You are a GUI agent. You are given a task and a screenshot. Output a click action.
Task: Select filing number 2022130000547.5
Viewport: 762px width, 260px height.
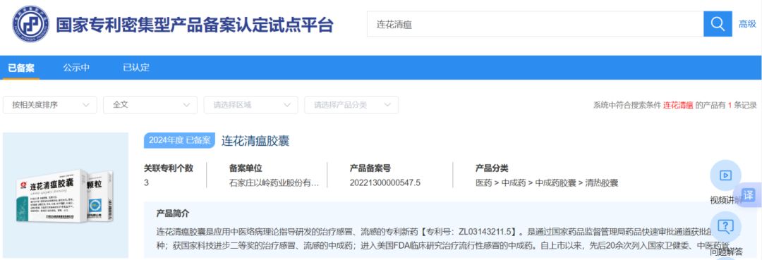385,183
